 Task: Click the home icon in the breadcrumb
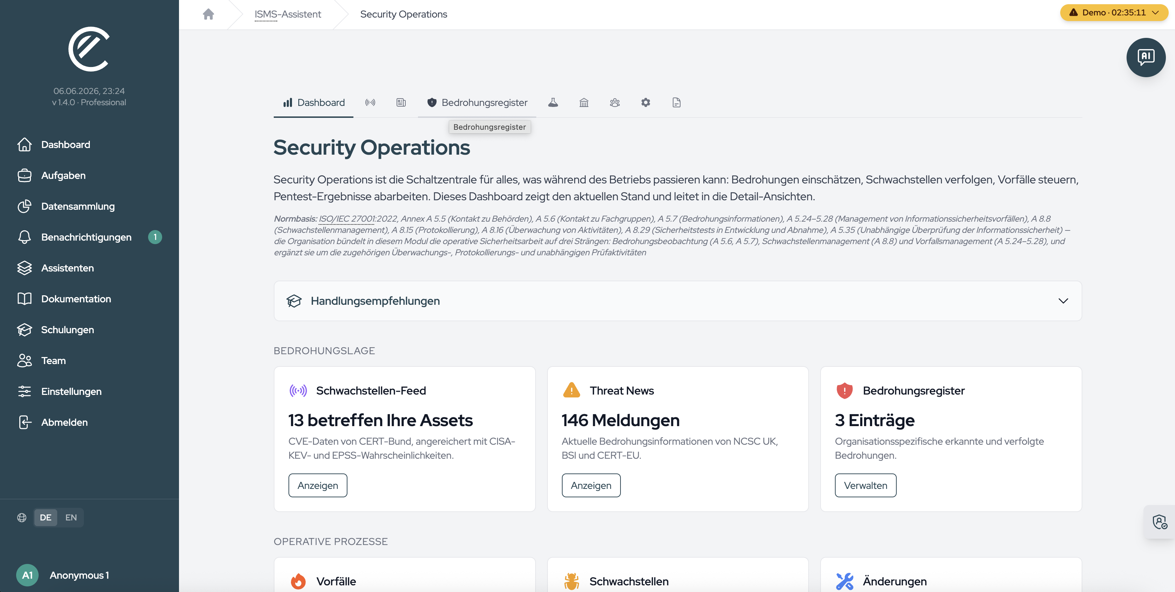pyautogui.click(x=208, y=14)
